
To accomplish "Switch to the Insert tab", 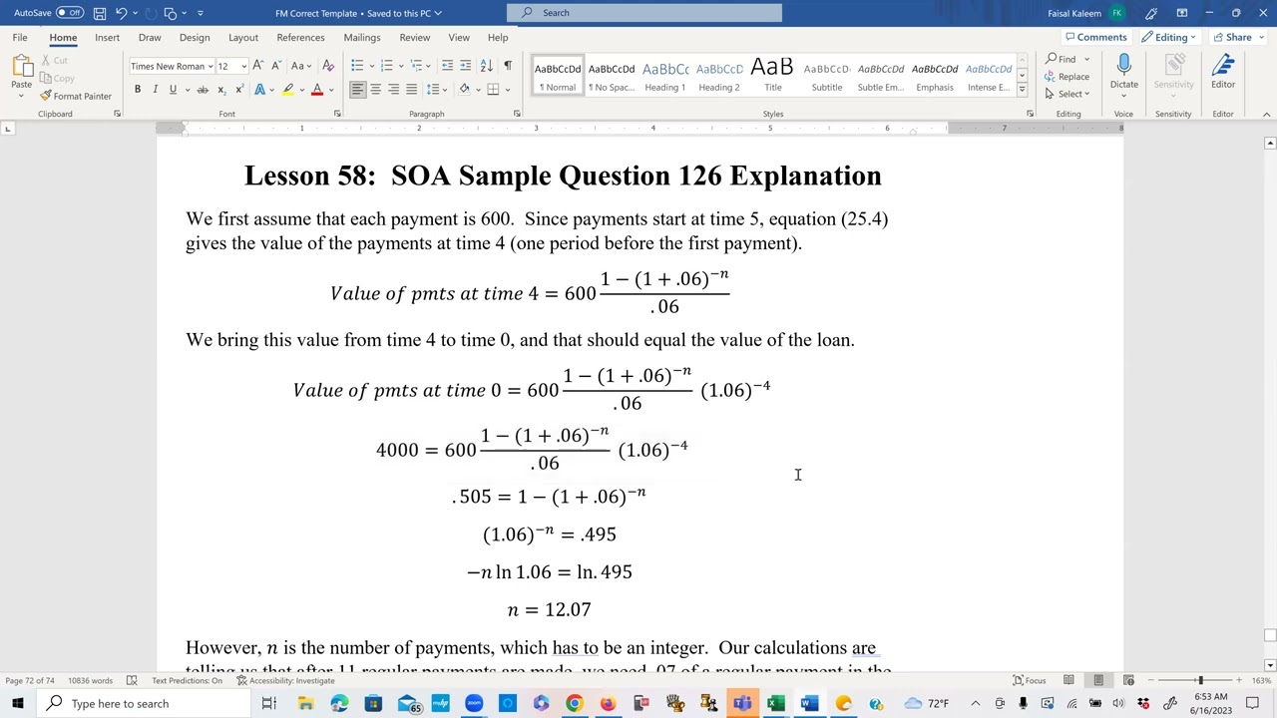I will pos(107,37).
